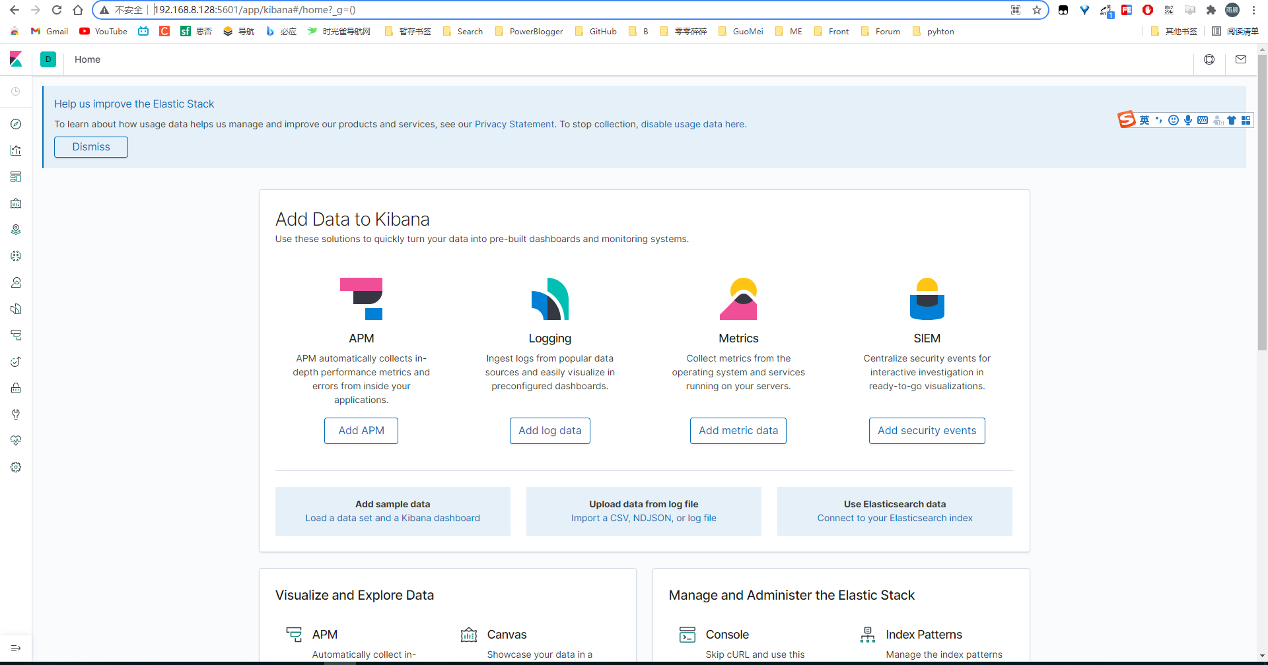Click the Kibana logo
The height and width of the screenshot is (665, 1268).
coord(16,59)
